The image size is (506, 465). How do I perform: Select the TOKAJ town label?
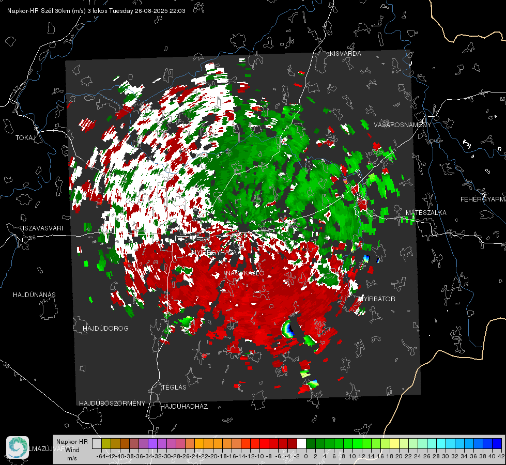25,138
